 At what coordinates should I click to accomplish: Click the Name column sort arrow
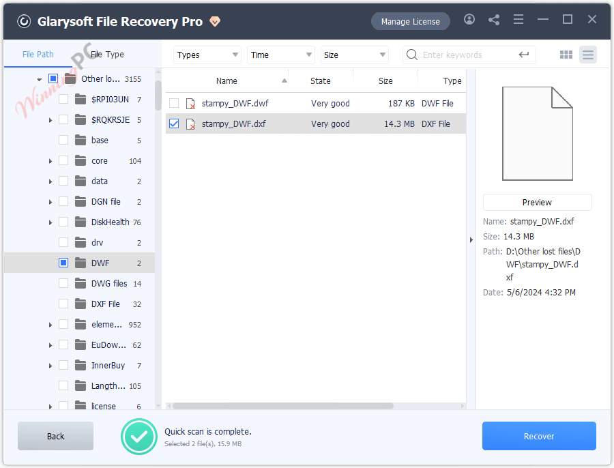[x=284, y=81]
